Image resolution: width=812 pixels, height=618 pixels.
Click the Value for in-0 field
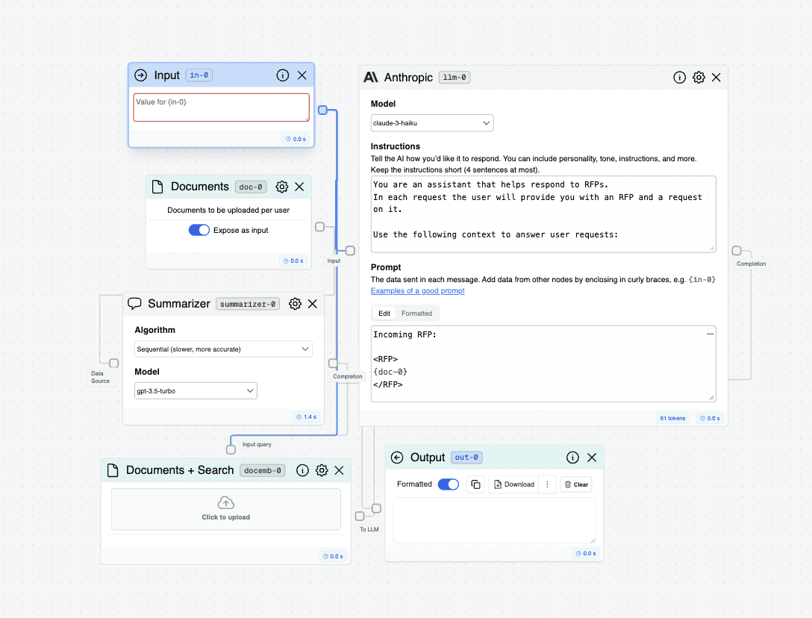(x=221, y=107)
